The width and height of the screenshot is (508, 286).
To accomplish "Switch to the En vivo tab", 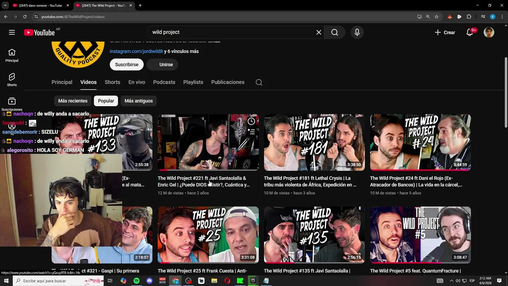I will tap(137, 82).
